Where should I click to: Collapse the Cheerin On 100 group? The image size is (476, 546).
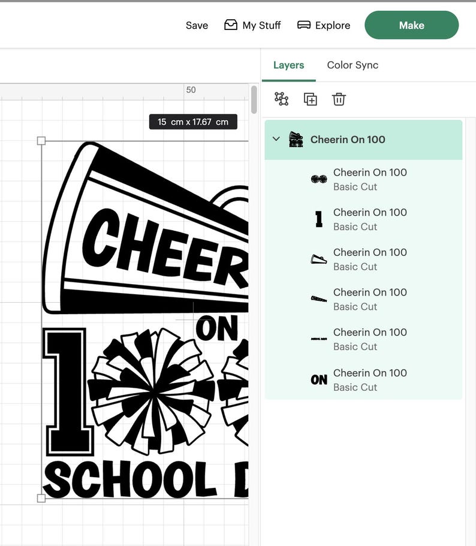tap(276, 139)
